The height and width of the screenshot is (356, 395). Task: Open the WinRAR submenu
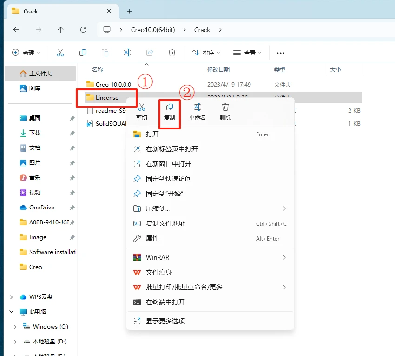(x=210, y=257)
